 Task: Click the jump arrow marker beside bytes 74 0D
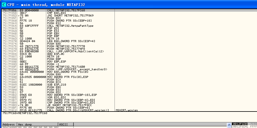tap(19, 105)
